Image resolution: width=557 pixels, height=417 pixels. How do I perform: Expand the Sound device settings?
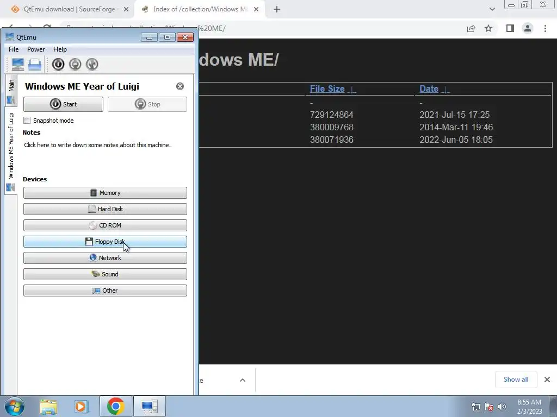tap(105, 274)
